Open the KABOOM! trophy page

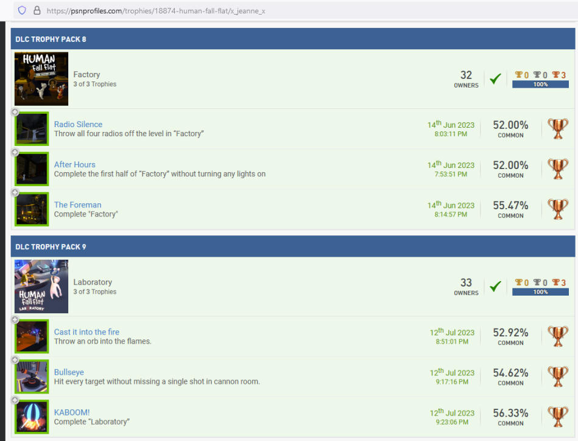(72, 412)
